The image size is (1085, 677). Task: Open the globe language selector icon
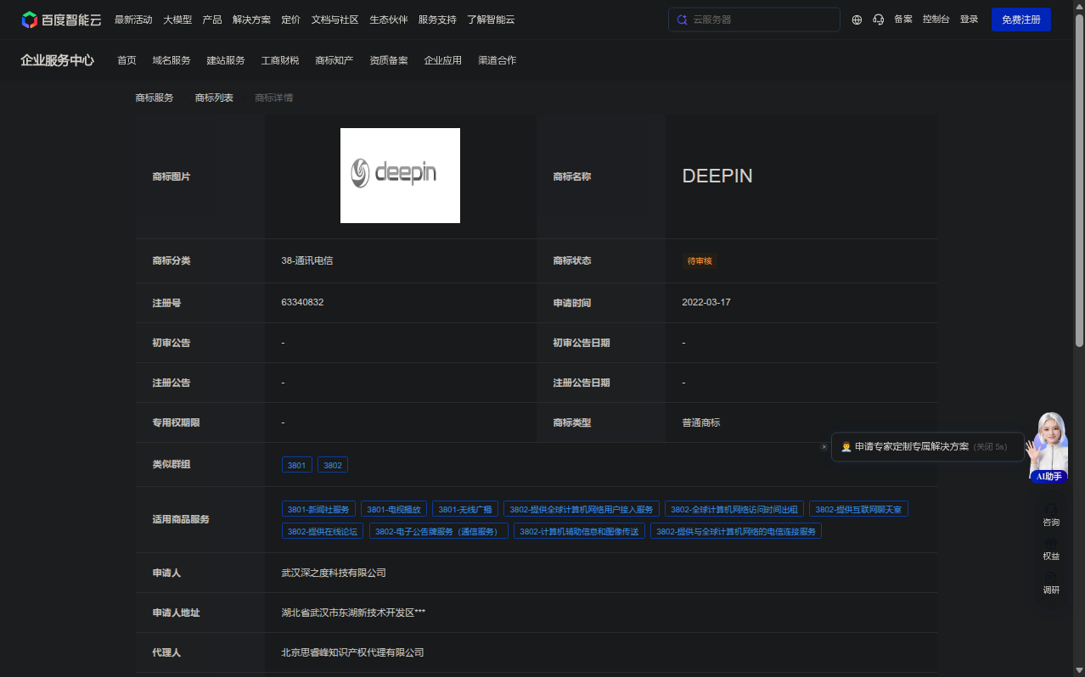(857, 20)
